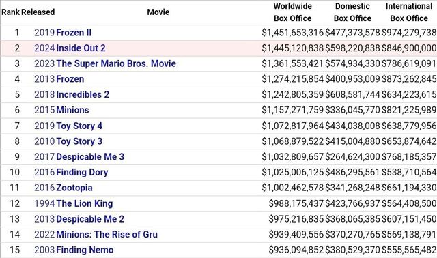Open The Lion King link
This screenshot has height=258, width=437.
pos(85,203)
